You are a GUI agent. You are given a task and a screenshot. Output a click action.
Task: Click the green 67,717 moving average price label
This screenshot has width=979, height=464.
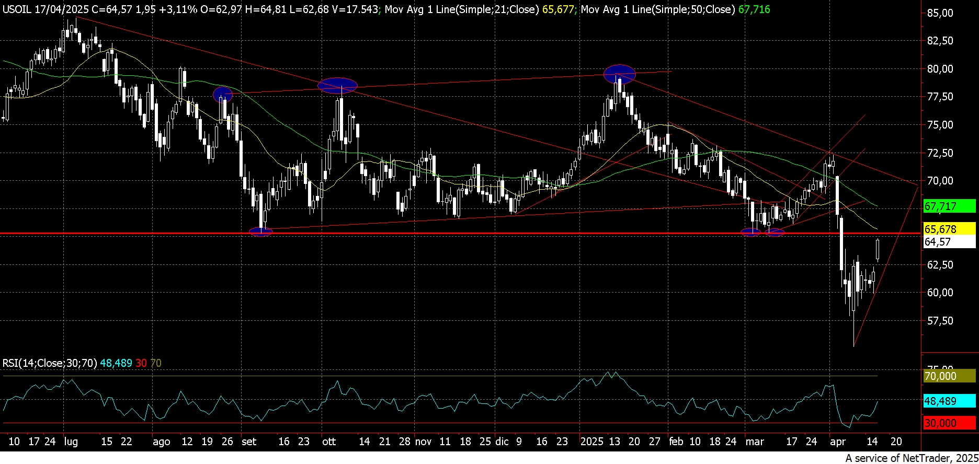949,206
